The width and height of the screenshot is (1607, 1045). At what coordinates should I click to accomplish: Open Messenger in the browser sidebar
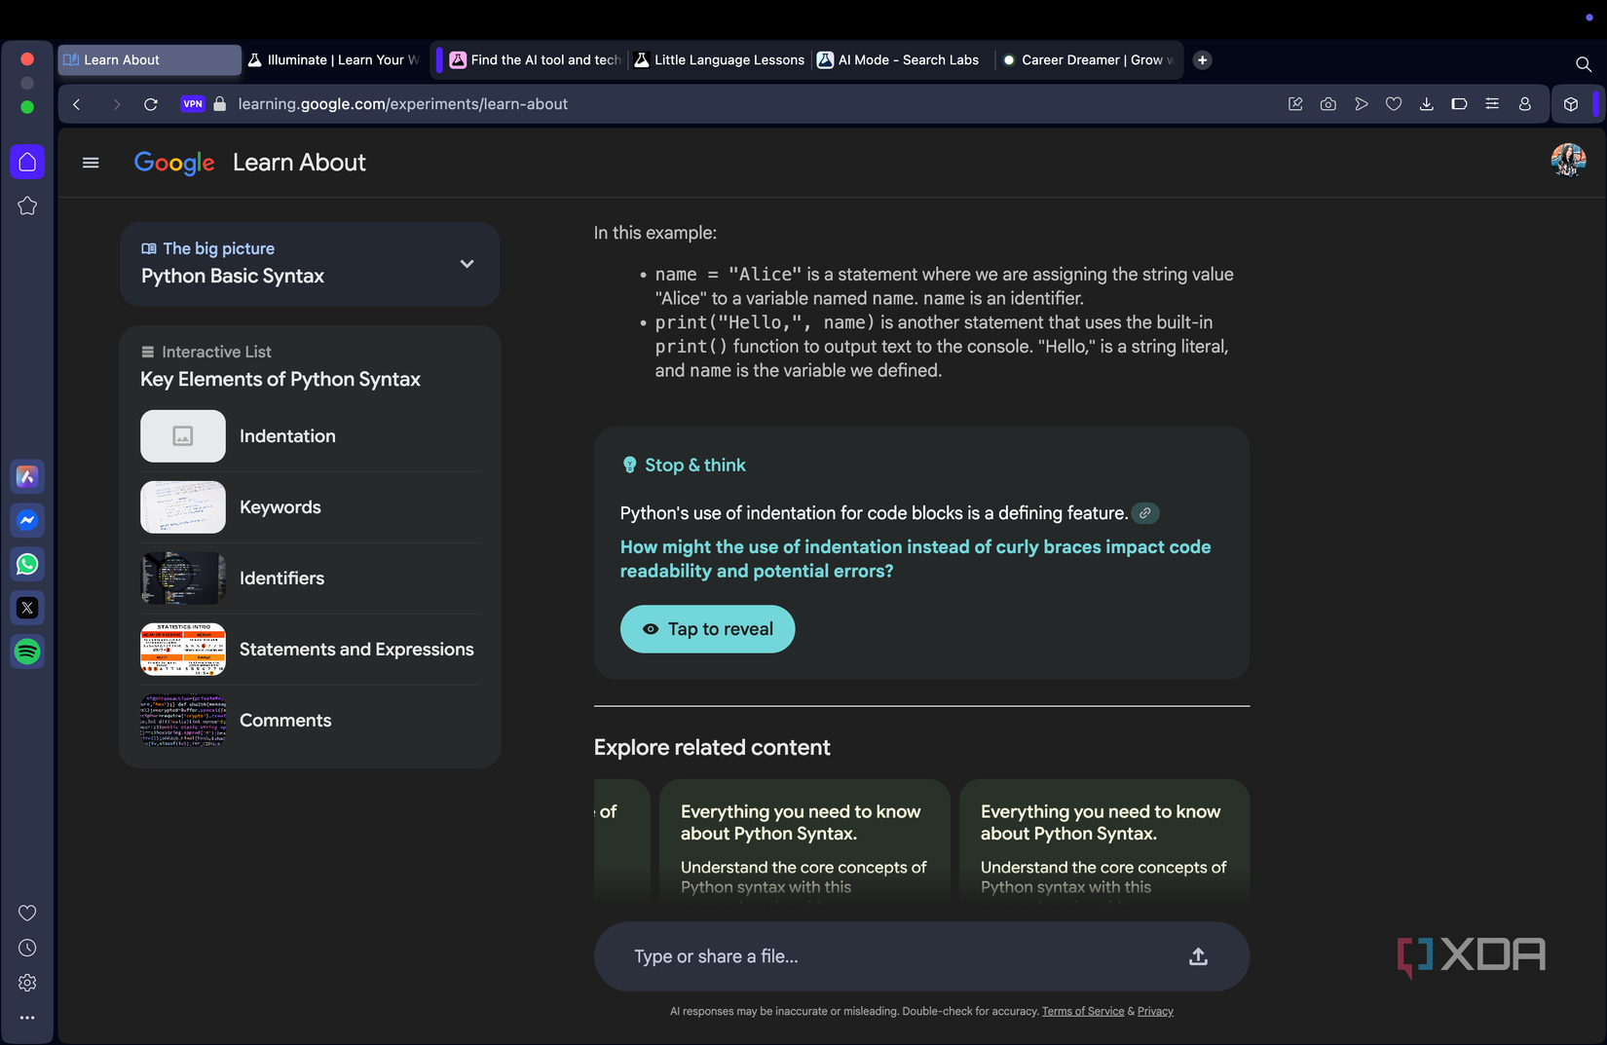[x=27, y=520]
